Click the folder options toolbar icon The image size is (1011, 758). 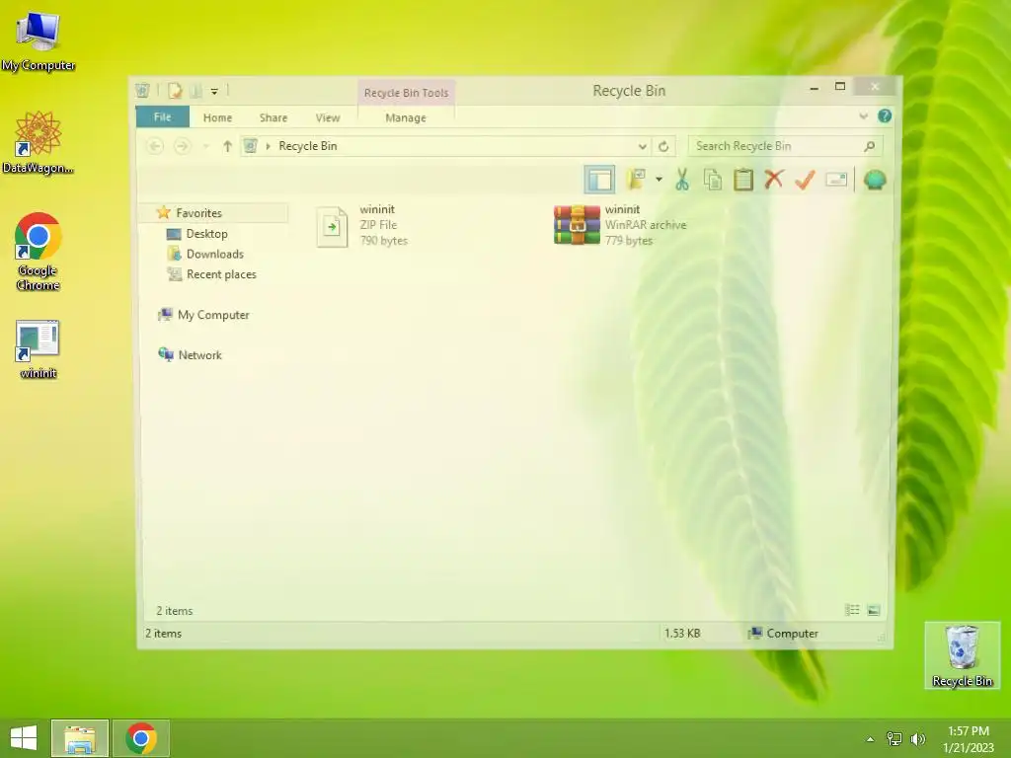pos(637,180)
